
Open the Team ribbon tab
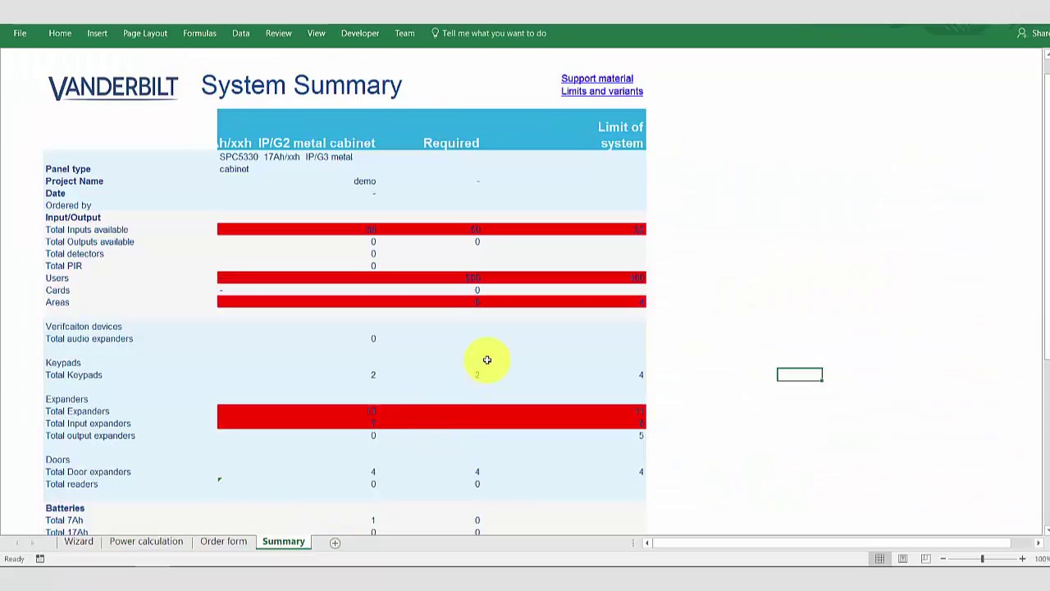click(404, 34)
